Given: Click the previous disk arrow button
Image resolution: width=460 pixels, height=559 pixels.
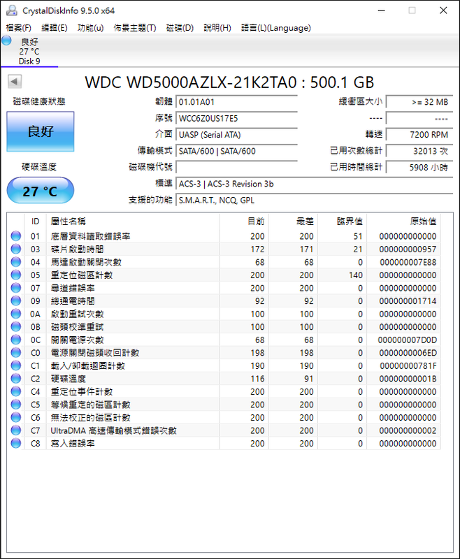Looking at the screenshot, I should click(x=15, y=81).
